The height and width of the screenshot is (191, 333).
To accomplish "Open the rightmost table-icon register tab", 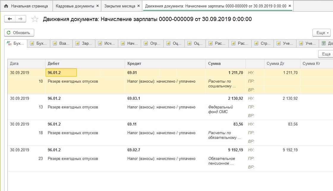I will tap(326, 44).
